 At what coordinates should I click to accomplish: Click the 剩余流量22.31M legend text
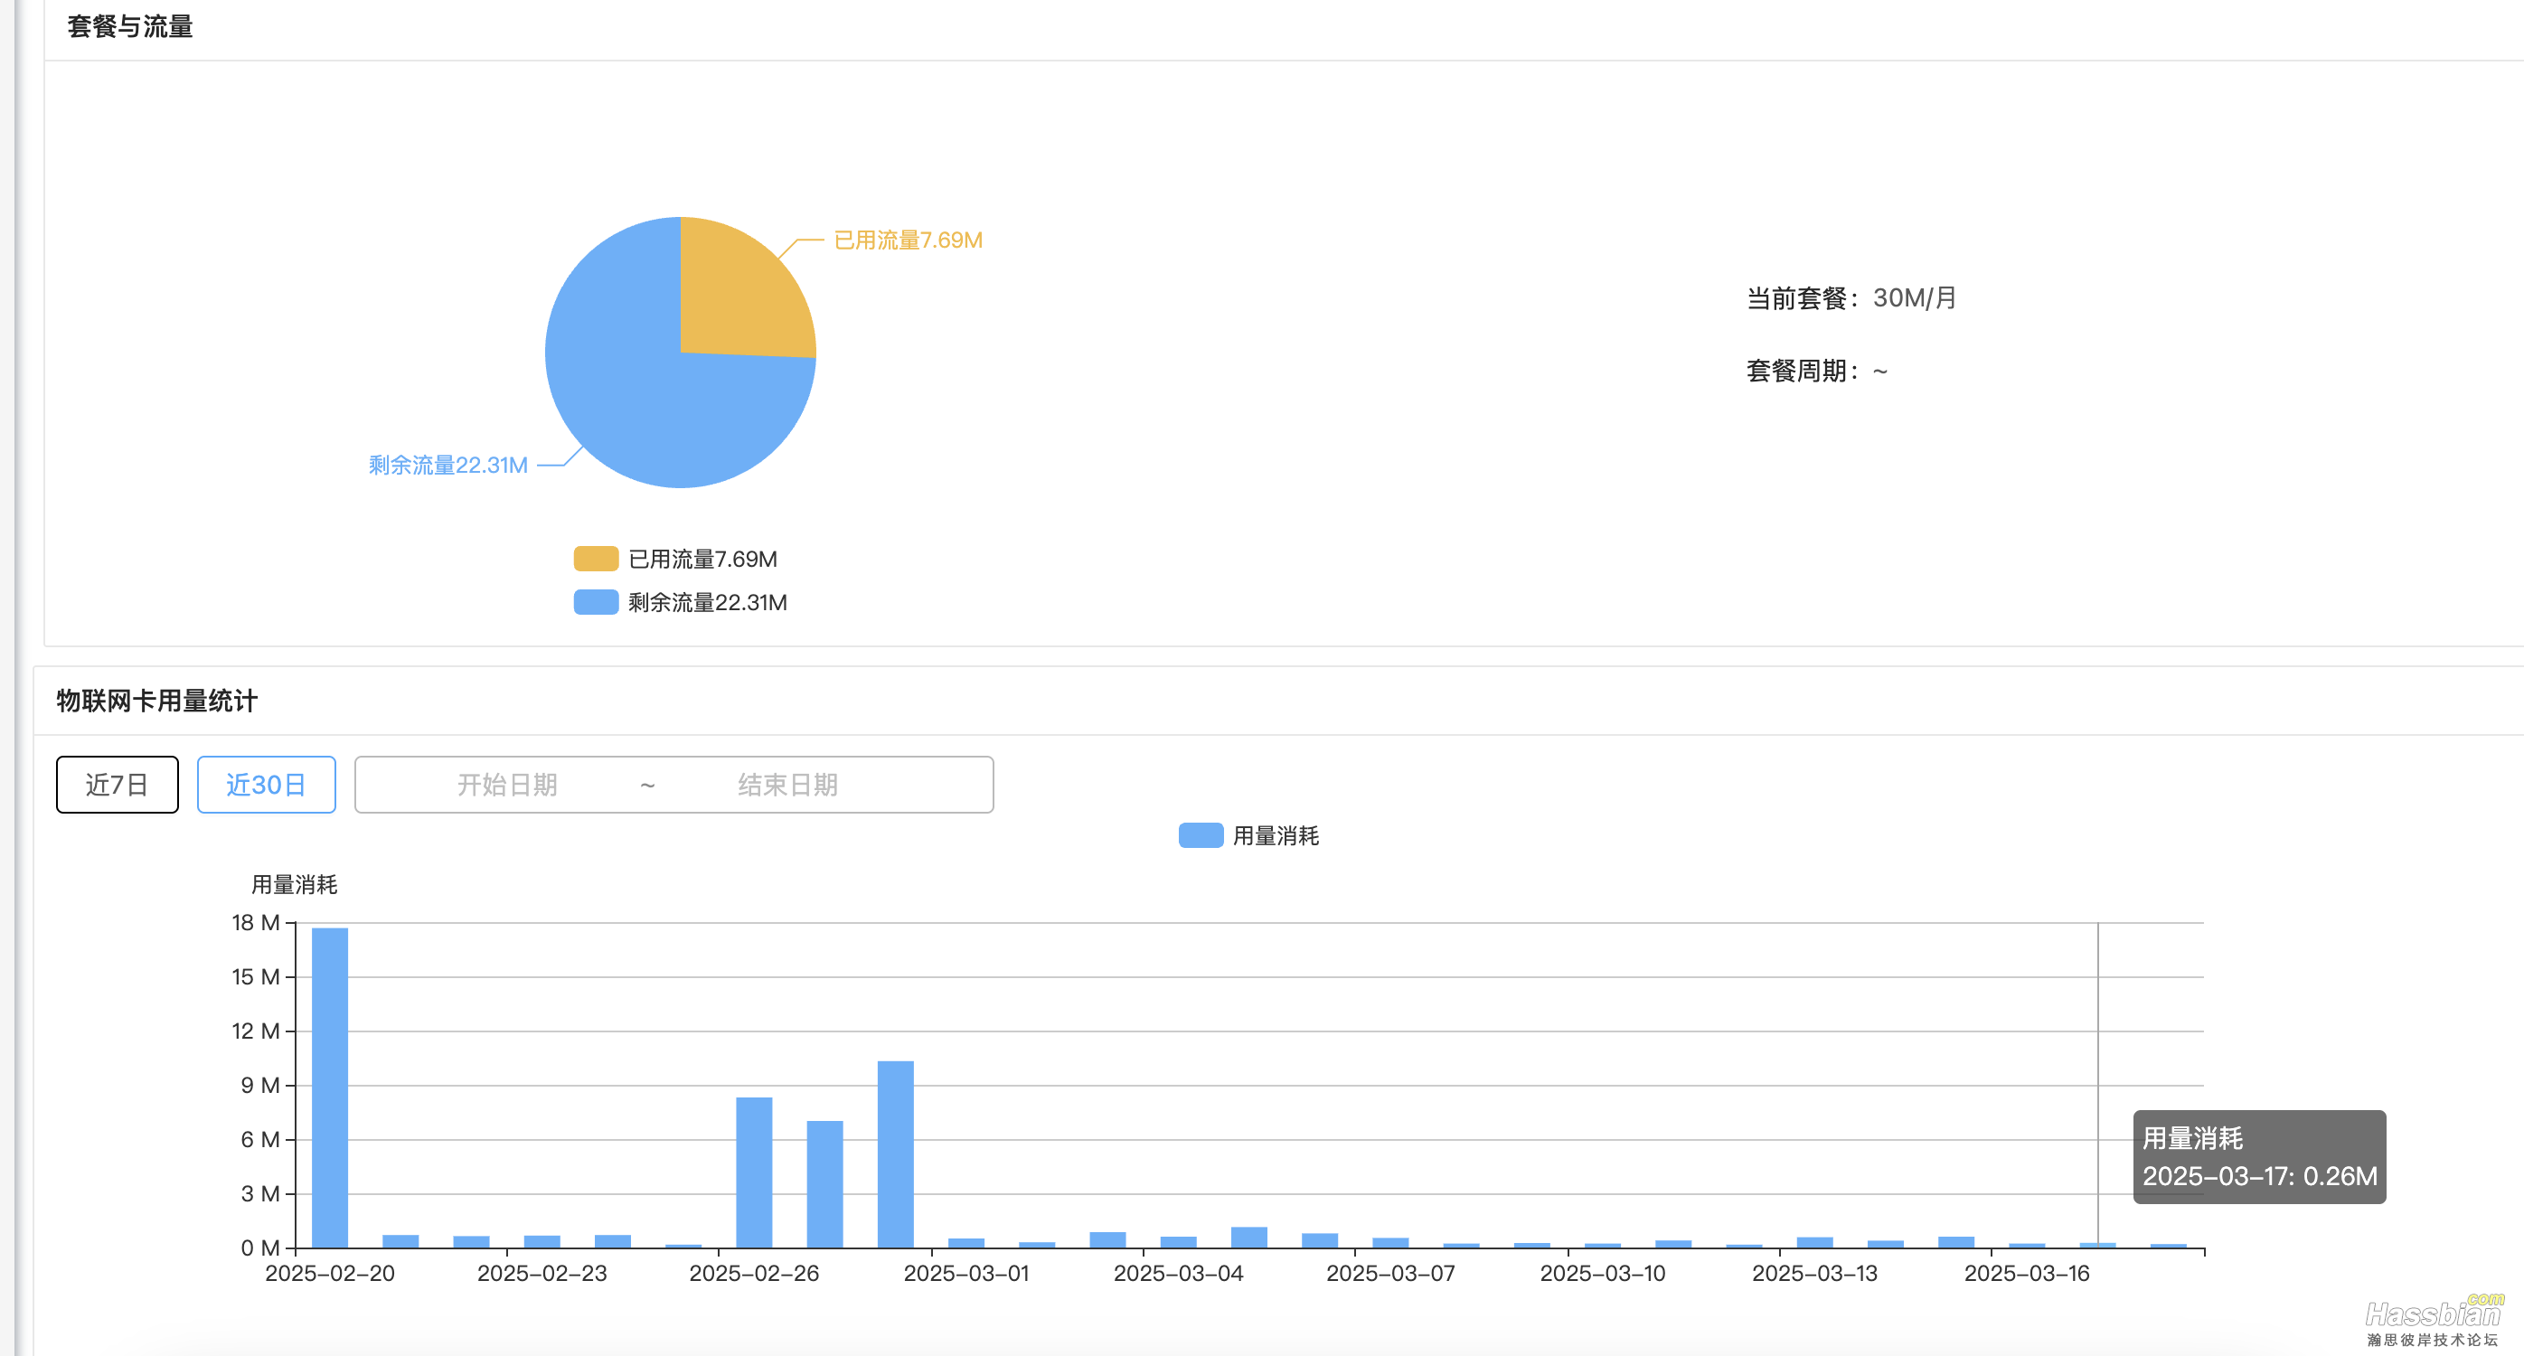(708, 601)
